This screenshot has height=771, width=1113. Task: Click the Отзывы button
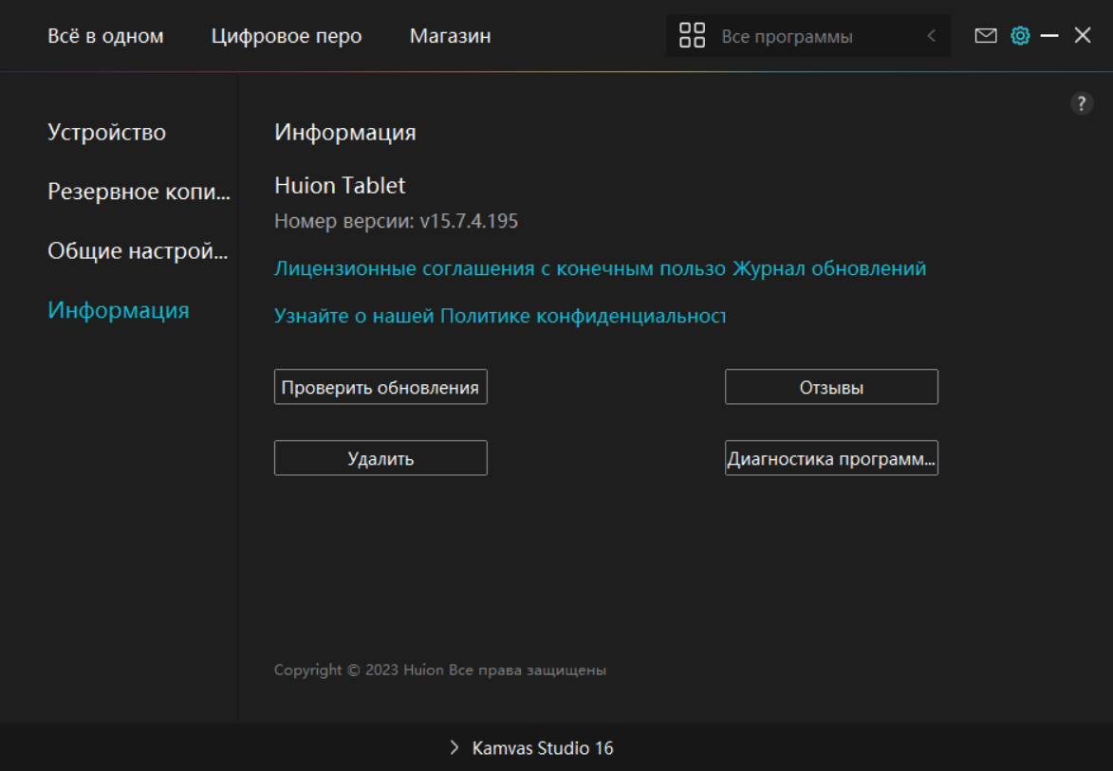(831, 387)
